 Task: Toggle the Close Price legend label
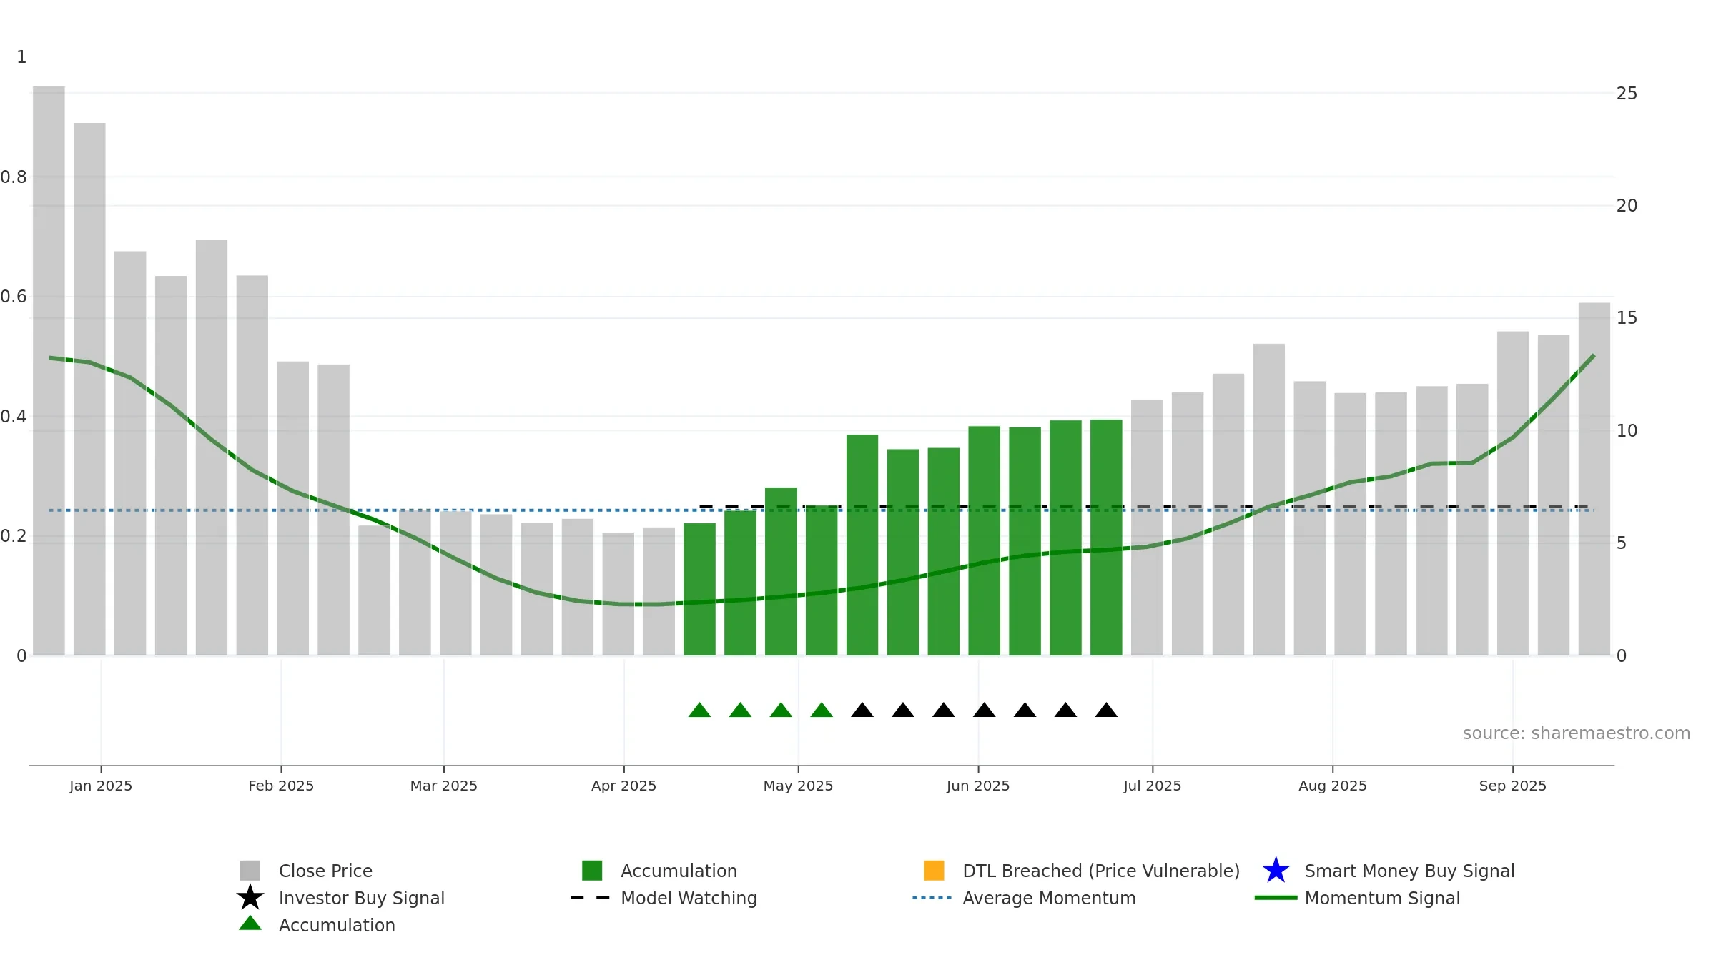tap(325, 871)
